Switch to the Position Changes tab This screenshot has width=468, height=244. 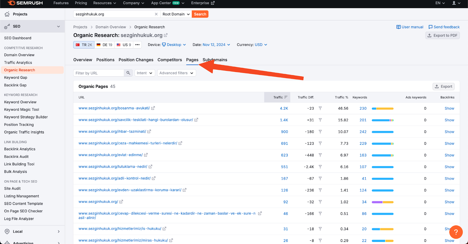(x=136, y=60)
